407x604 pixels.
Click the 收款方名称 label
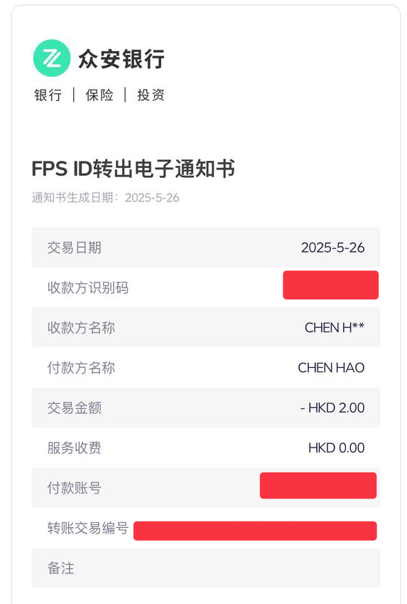point(81,328)
